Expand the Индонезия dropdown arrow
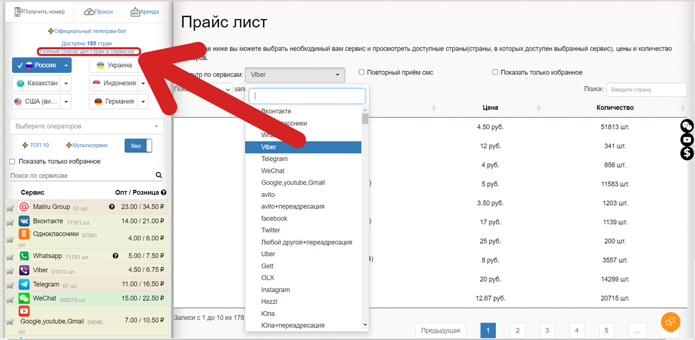695x340 pixels. pyautogui.click(x=142, y=83)
